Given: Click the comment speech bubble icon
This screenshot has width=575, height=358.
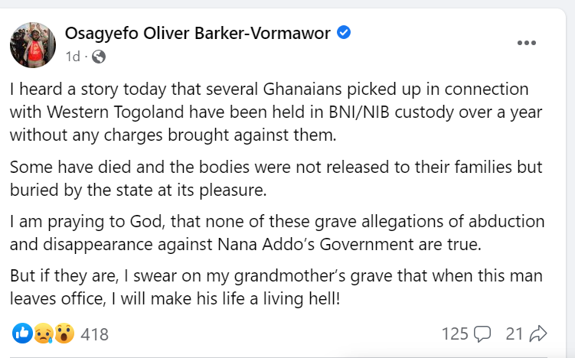Looking at the screenshot, I should 482,334.
